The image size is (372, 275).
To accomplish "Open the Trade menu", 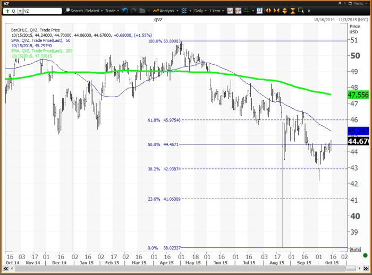I will coord(112,10).
